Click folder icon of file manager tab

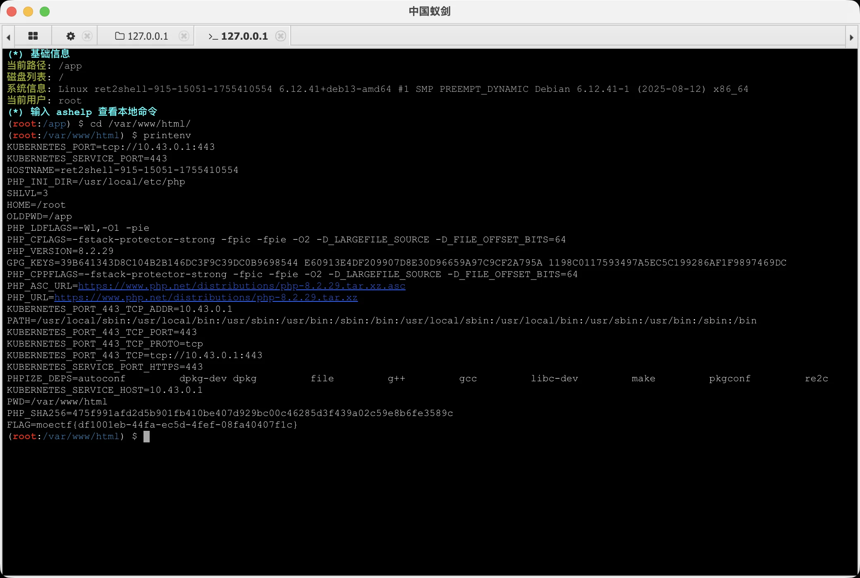click(119, 36)
